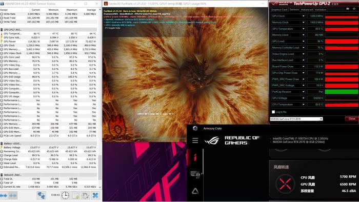
Task: Click the Network section icon in HWiNFO
Action: coord(2,175)
